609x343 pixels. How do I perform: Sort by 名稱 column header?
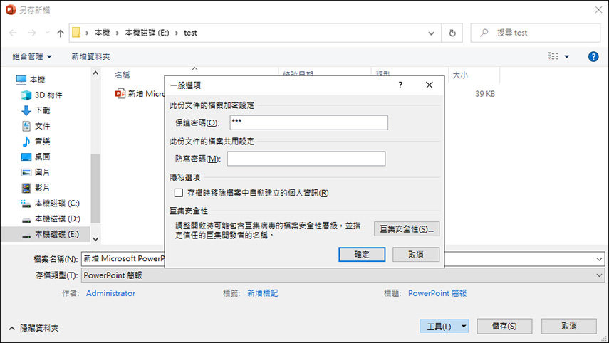point(122,75)
